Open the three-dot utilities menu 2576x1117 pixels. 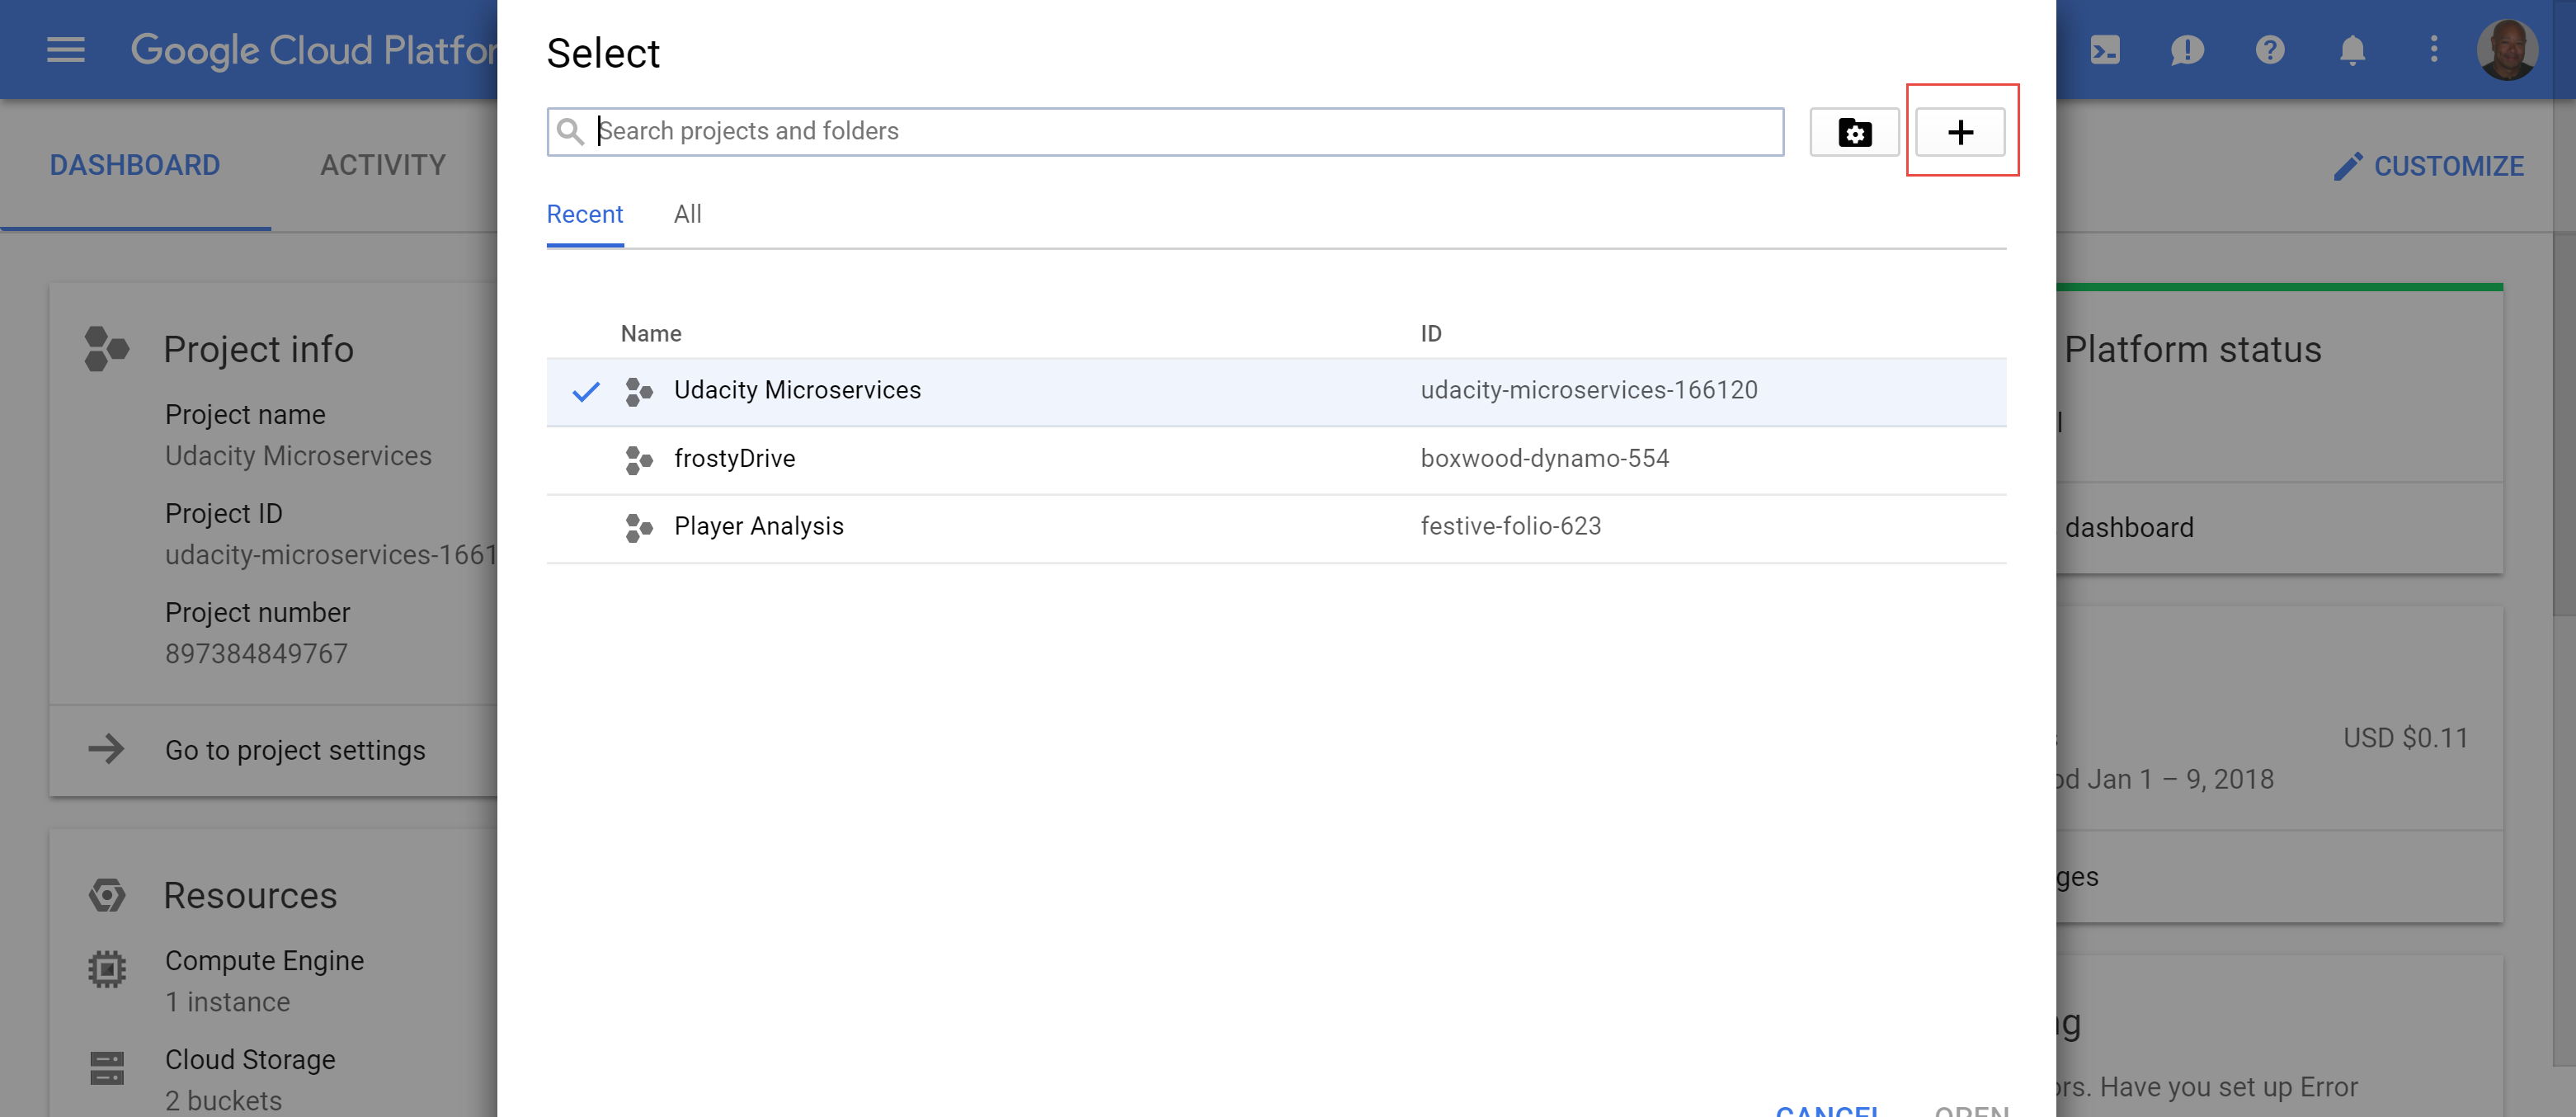point(2434,49)
